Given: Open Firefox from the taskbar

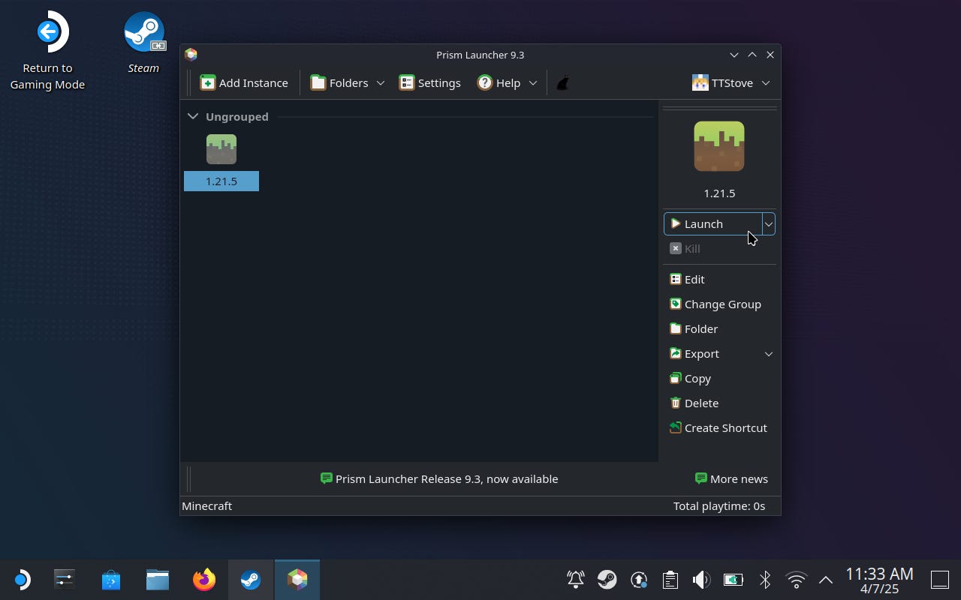Looking at the screenshot, I should click(204, 580).
